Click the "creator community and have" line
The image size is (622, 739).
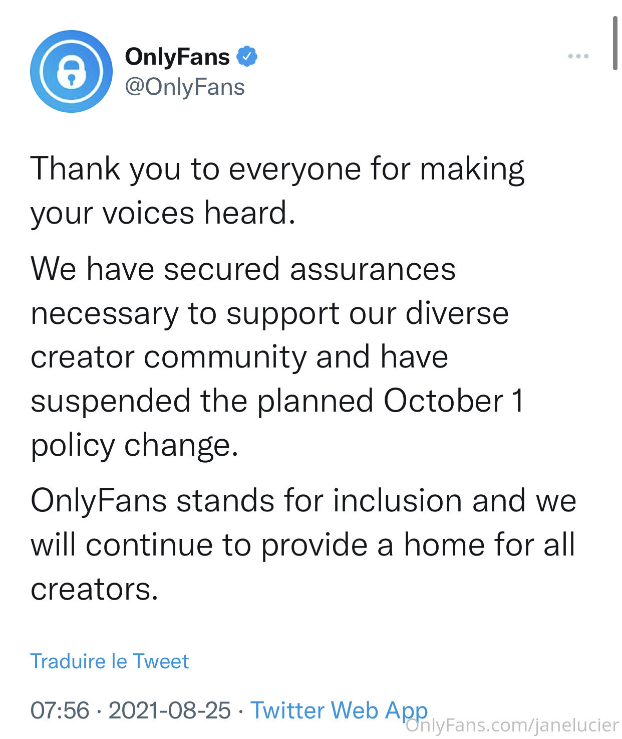click(x=239, y=357)
